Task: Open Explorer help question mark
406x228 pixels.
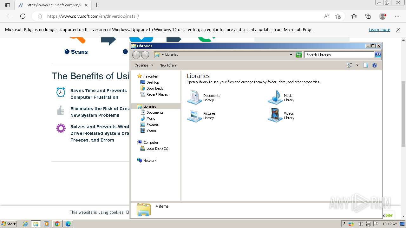Action: [x=375, y=65]
